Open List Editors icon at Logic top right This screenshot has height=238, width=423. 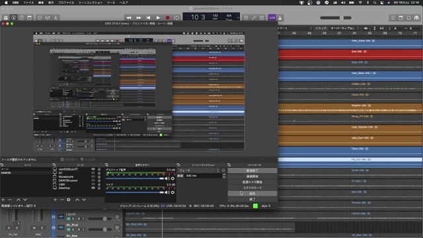(x=393, y=18)
